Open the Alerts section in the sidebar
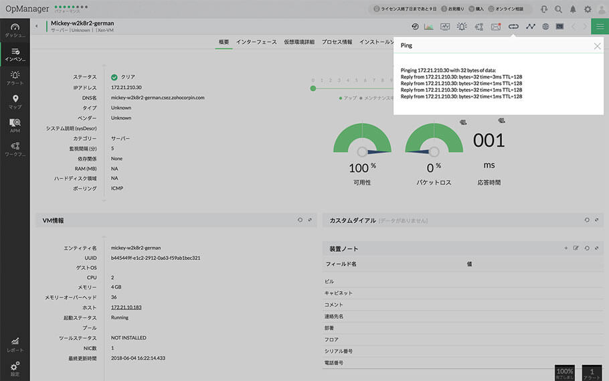The height and width of the screenshot is (381, 609). point(15,78)
